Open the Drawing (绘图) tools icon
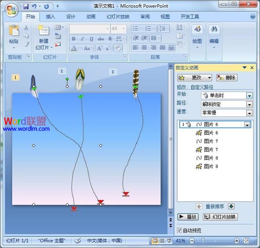The height and width of the screenshot is (248, 260). [197, 30]
